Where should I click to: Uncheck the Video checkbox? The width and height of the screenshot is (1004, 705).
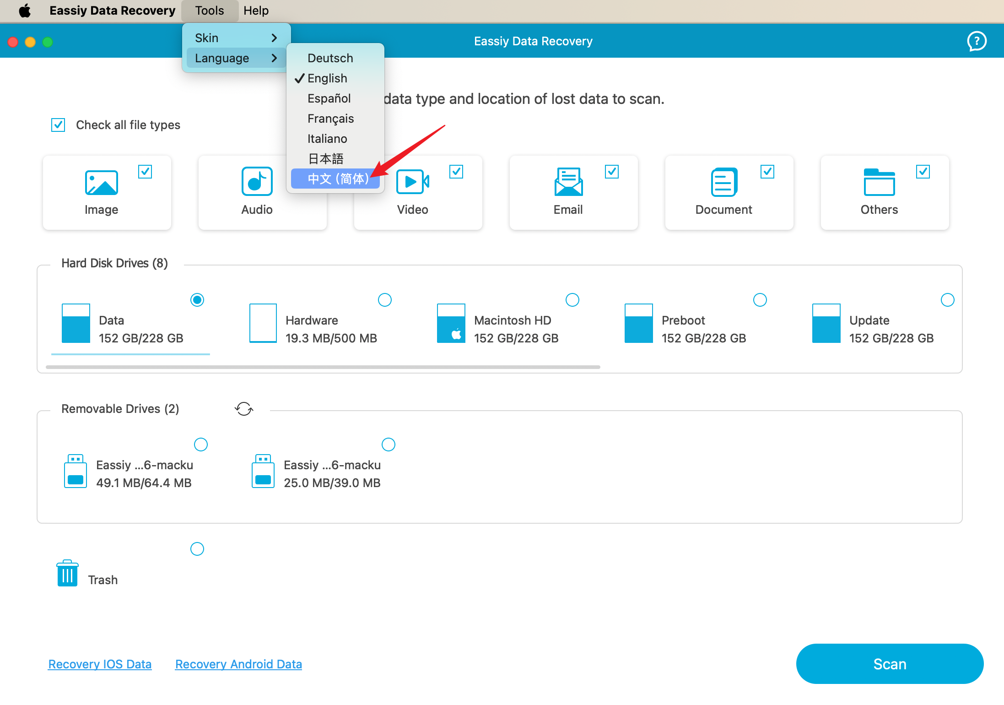(x=456, y=172)
